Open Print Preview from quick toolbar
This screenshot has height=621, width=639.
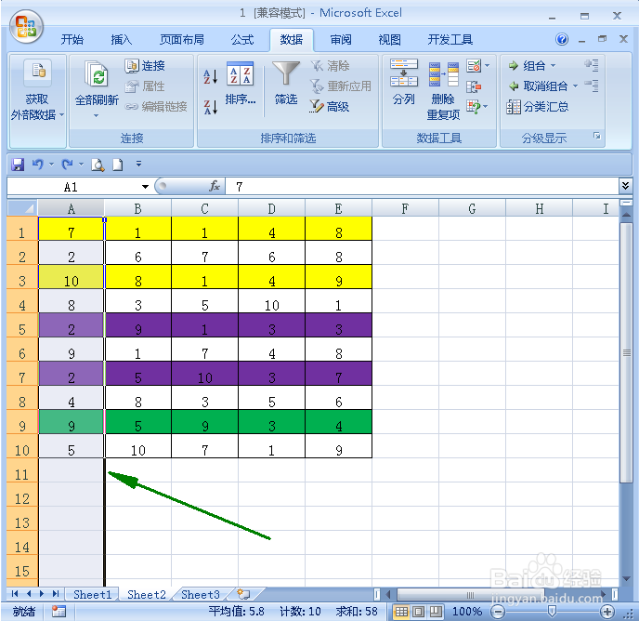click(98, 165)
